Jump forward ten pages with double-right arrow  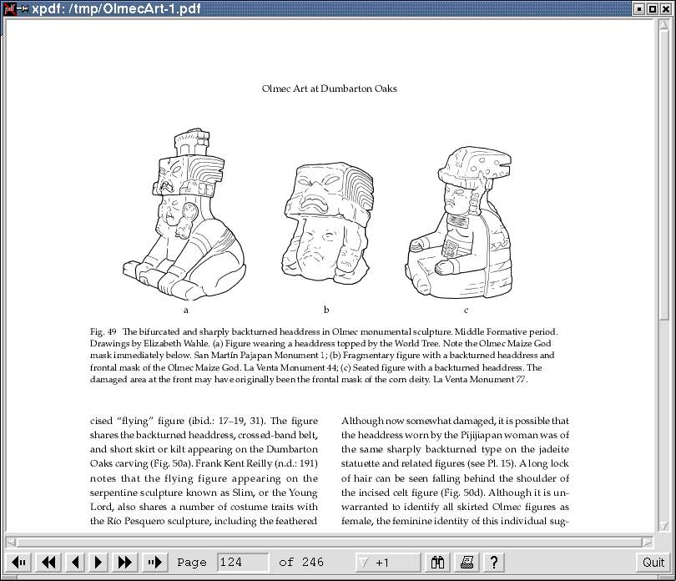click(125, 562)
